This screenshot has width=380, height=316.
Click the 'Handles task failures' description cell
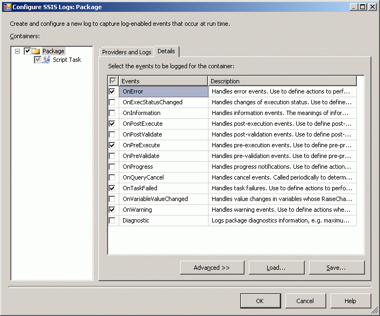coord(282,188)
